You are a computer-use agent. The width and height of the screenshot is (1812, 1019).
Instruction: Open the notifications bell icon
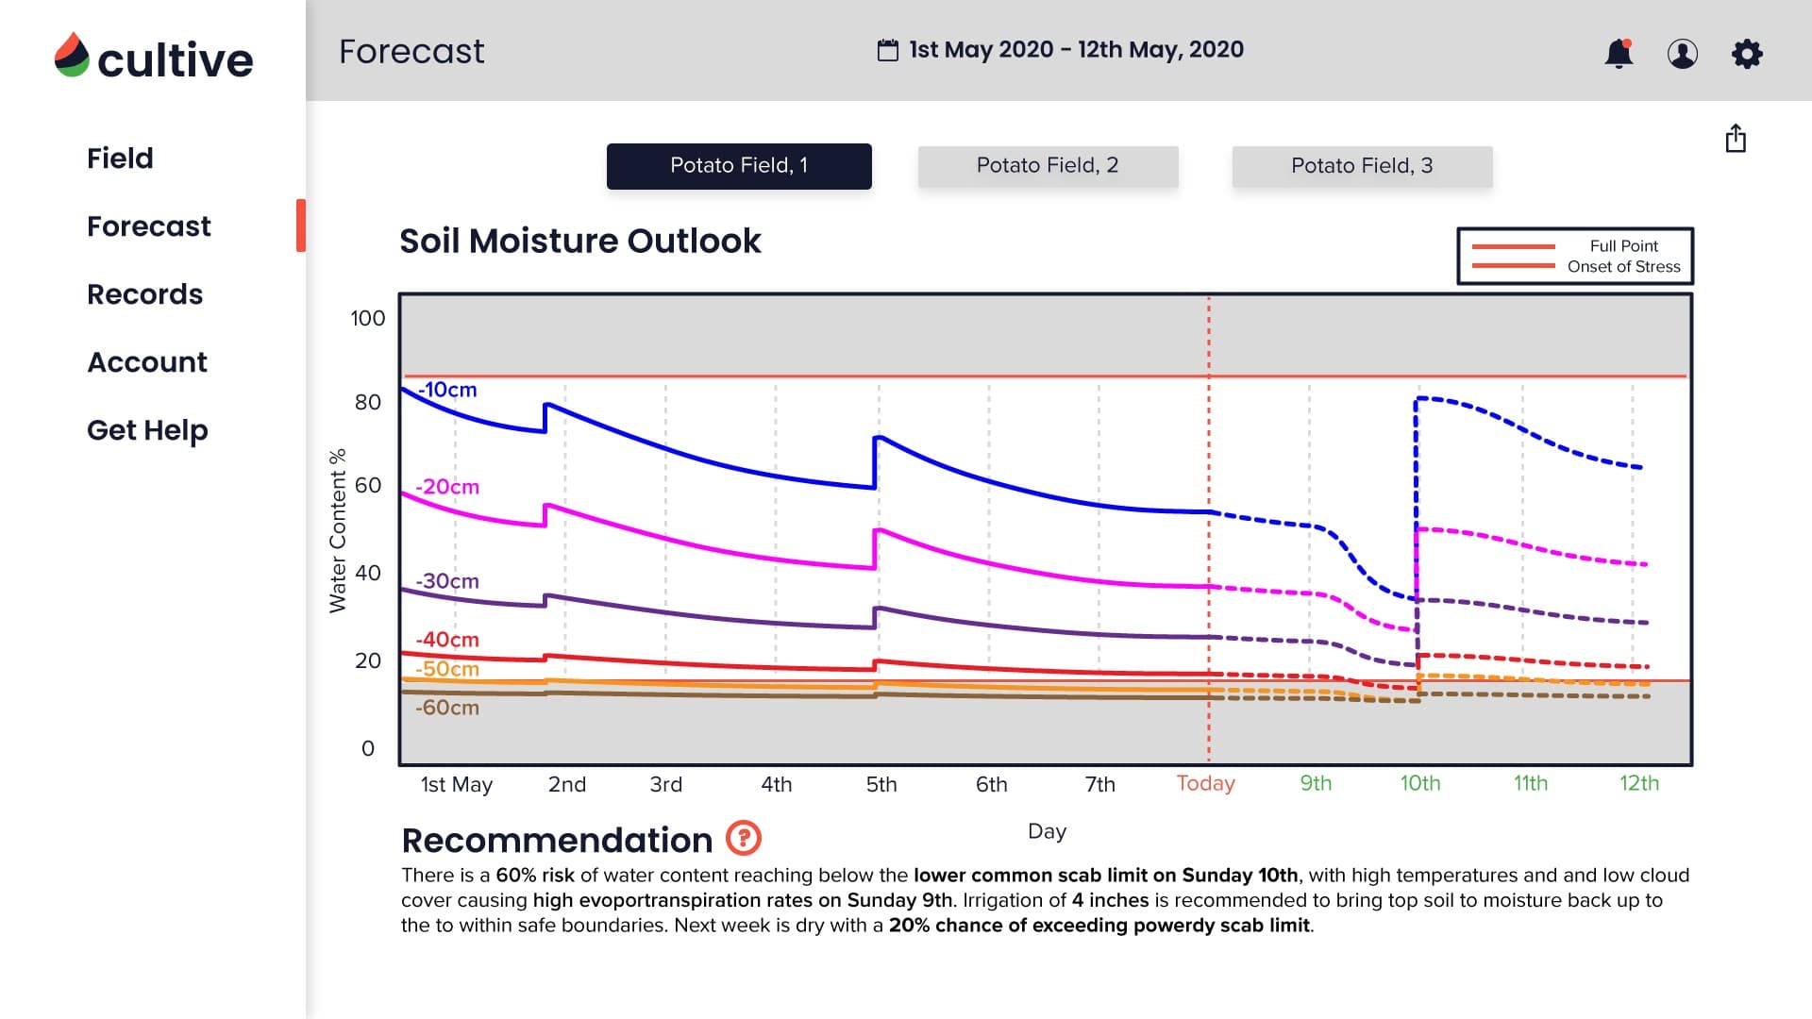[x=1619, y=54]
